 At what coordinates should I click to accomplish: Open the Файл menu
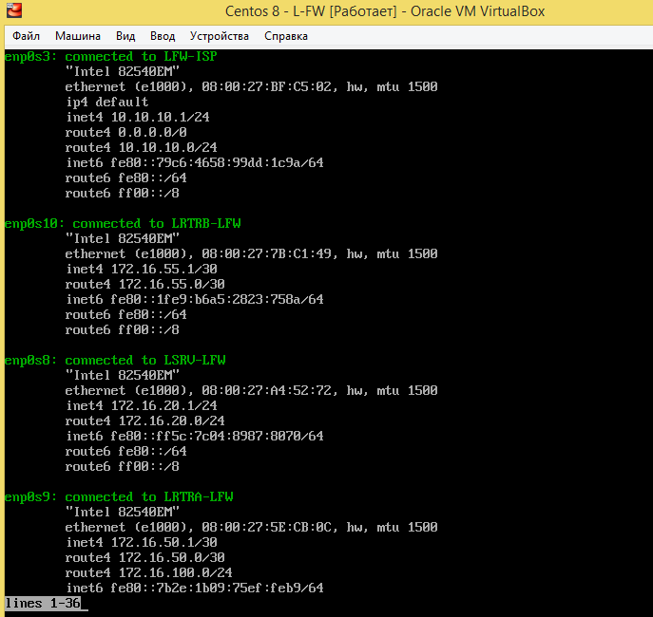(x=26, y=36)
